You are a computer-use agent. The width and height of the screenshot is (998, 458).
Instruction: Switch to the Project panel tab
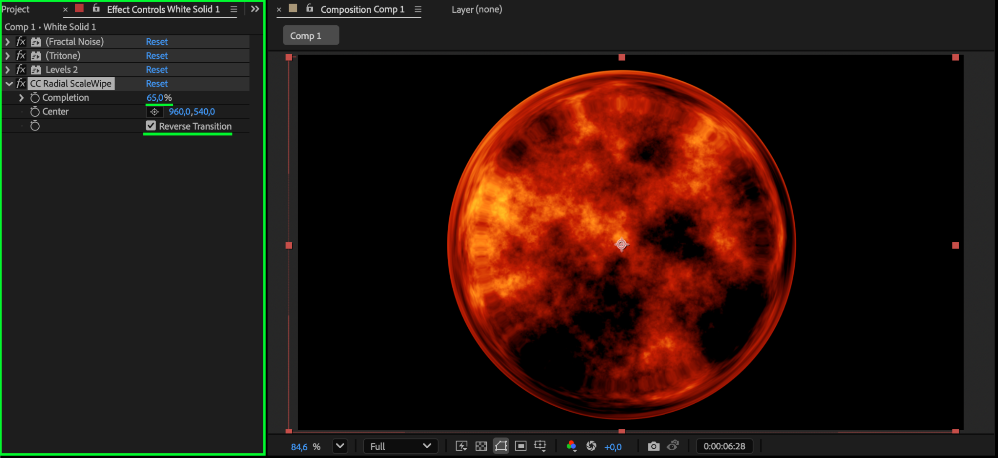[x=16, y=9]
